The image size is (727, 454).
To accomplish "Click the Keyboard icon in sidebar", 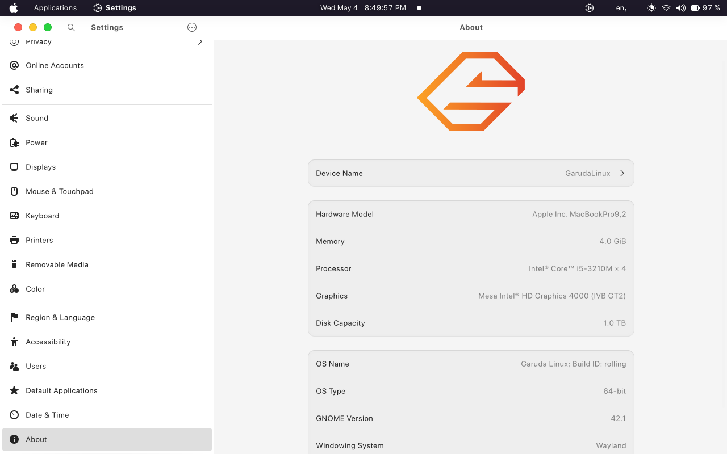I will click(x=14, y=216).
